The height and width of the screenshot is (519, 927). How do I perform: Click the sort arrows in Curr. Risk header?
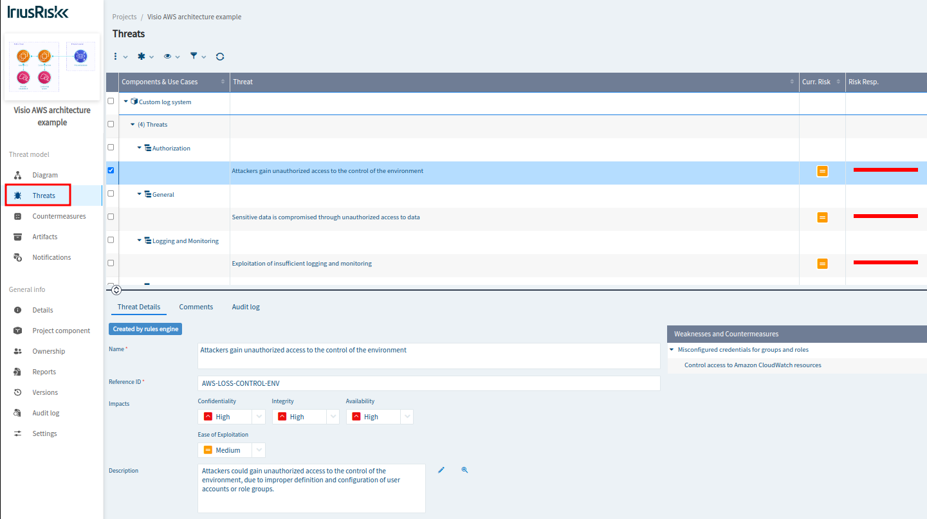(x=838, y=82)
